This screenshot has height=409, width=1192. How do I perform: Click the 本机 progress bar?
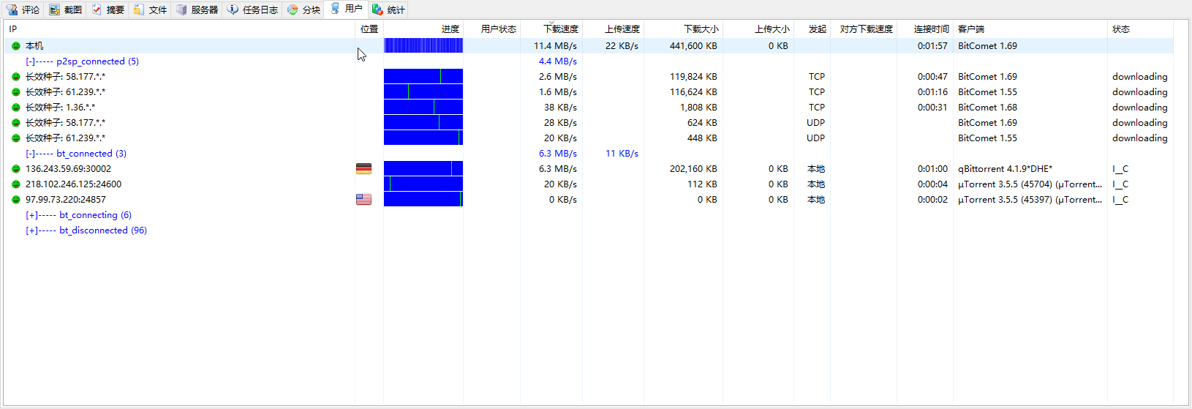(423, 46)
